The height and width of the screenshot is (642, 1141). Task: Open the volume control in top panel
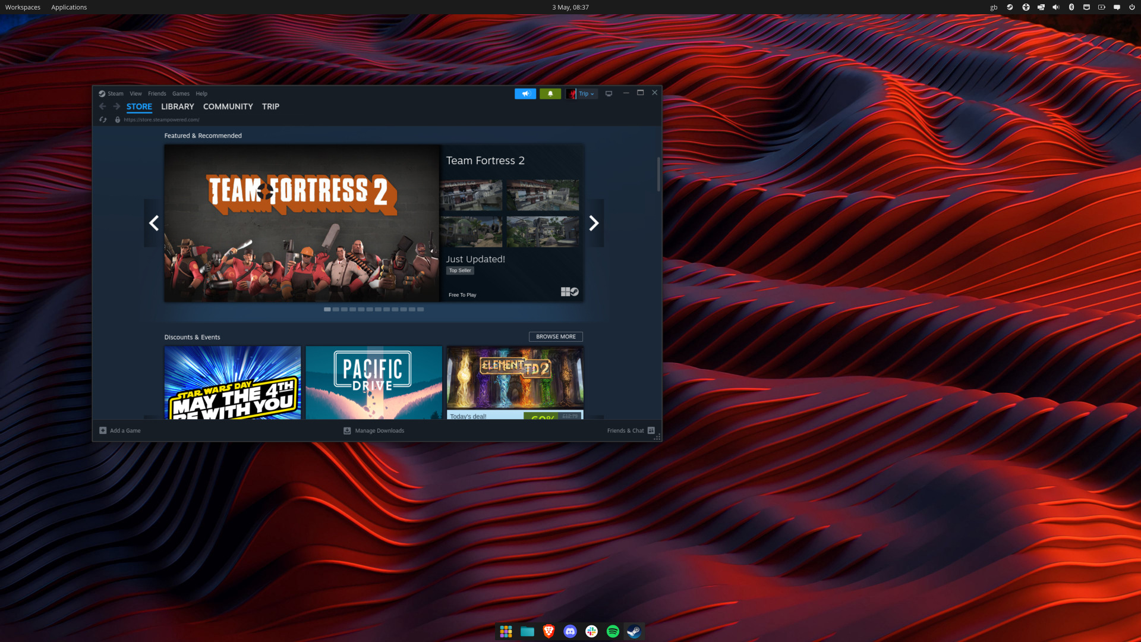1056,7
